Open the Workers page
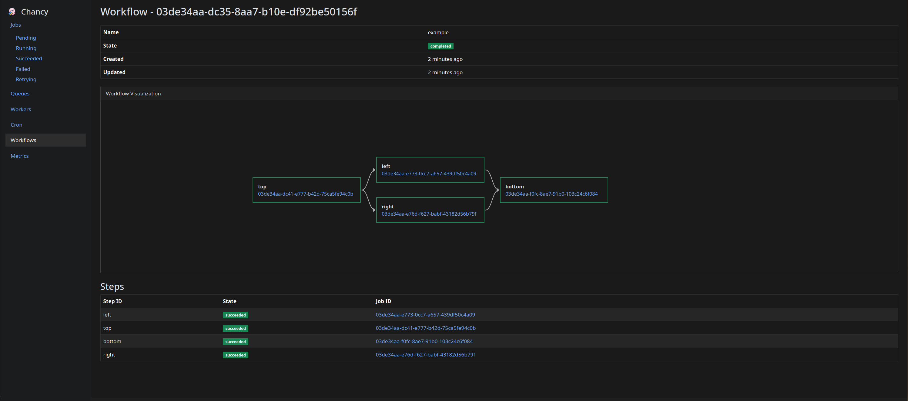This screenshot has height=401, width=908. [x=21, y=110]
